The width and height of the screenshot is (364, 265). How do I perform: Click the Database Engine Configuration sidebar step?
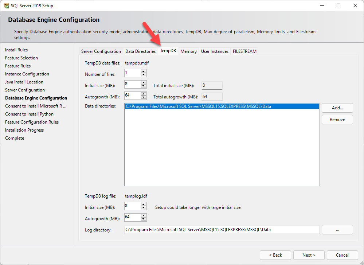tap(36, 98)
